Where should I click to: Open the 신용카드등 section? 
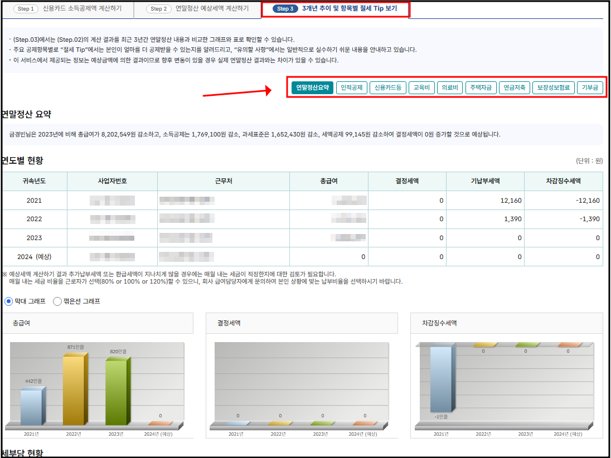387,87
